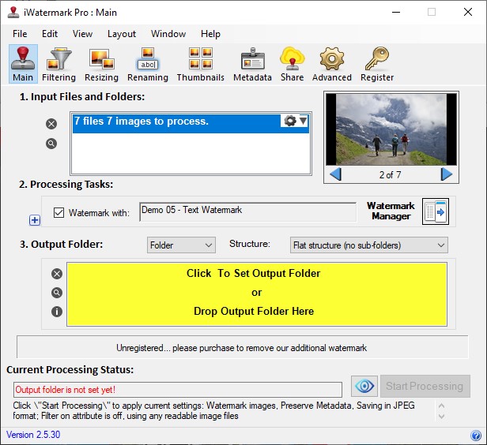Minimize the iWatermark Pro window
This screenshot has height=445, width=487.
(x=396, y=12)
